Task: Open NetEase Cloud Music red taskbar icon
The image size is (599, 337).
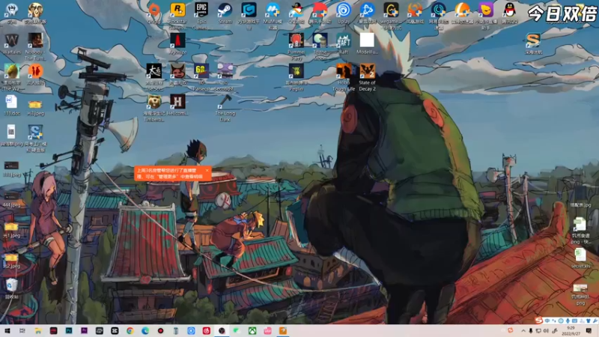Action: 207,331
